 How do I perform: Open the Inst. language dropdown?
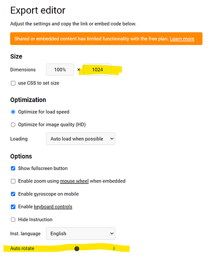(x=81, y=234)
